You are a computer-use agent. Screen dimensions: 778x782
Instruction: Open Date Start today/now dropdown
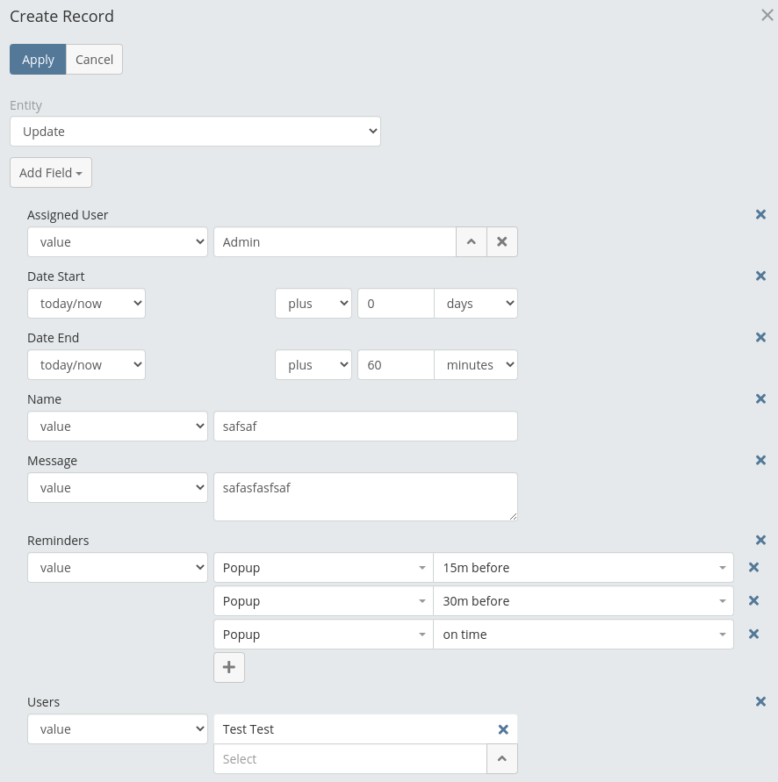point(86,304)
